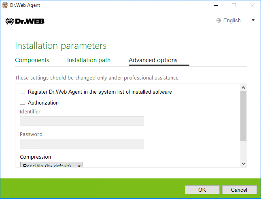Click the Dr.Web Agent title bar icon
The image size is (261, 199).
point(5,5)
